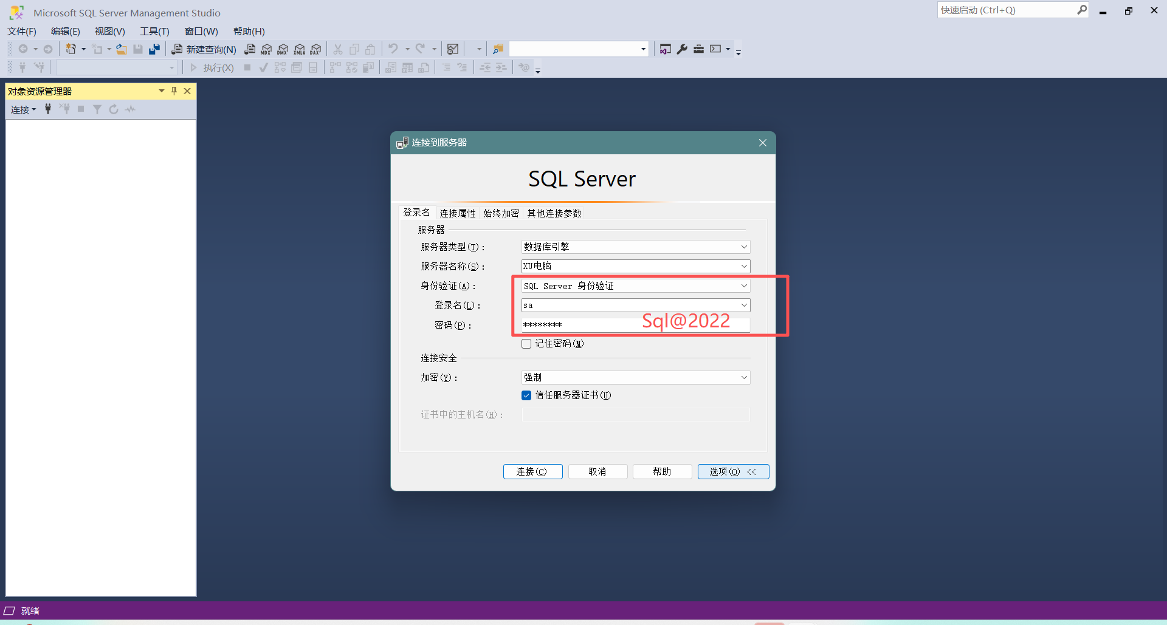Click the search magnifier in Quick Launch
1167x625 pixels.
(x=1082, y=10)
